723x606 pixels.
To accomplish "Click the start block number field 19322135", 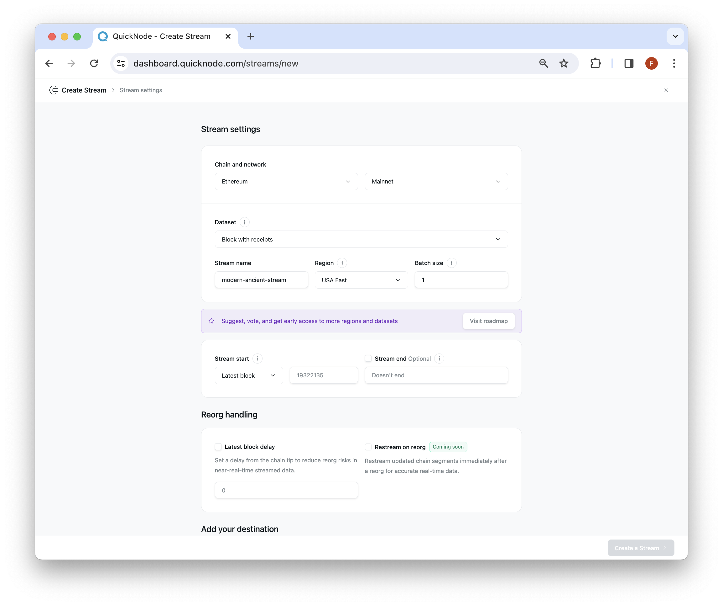I will click(x=324, y=375).
